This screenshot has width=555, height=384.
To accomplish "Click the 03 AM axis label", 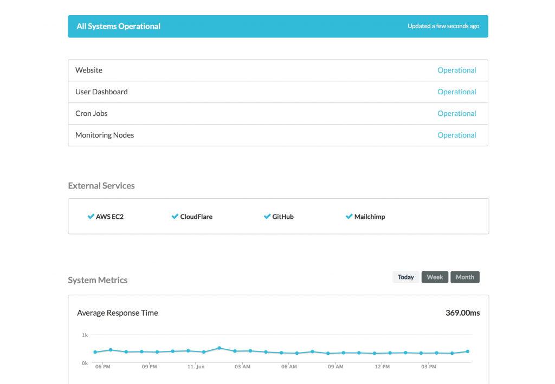I will coord(242,367).
